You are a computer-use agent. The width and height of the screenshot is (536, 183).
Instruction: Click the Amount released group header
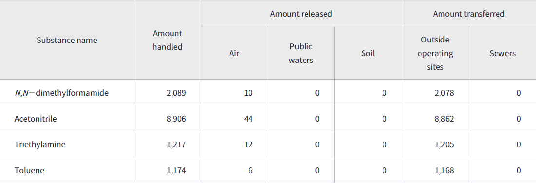[x=301, y=14]
